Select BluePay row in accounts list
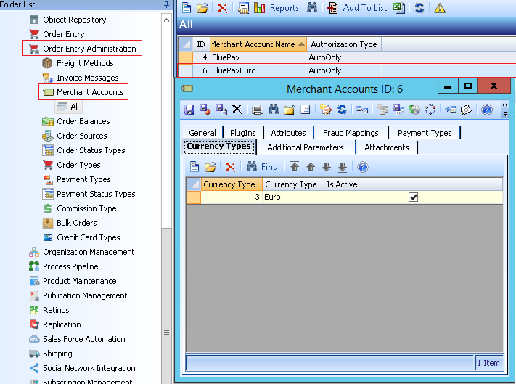 [347, 57]
